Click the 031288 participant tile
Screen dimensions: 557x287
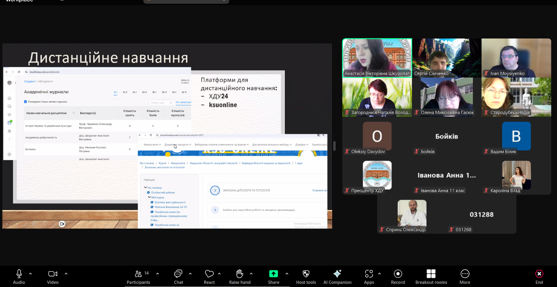pyautogui.click(x=481, y=214)
